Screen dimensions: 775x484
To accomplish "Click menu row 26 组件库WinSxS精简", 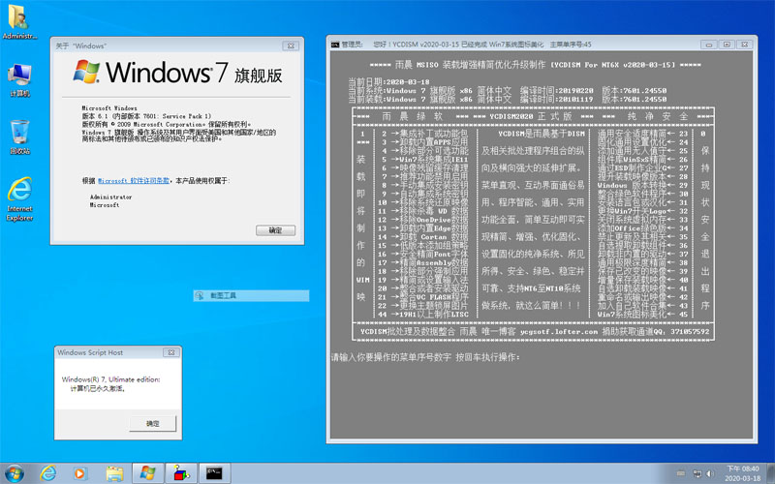I will [x=642, y=159].
